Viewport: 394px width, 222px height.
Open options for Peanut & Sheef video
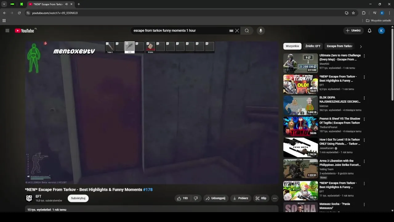pyautogui.click(x=364, y=119)
